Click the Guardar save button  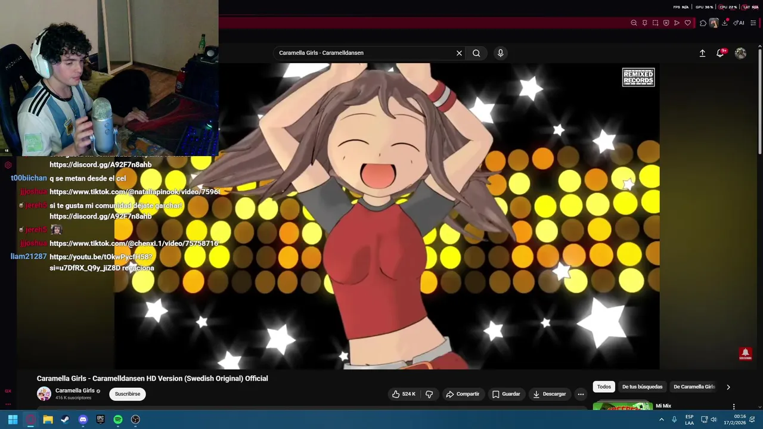(506, 394)
